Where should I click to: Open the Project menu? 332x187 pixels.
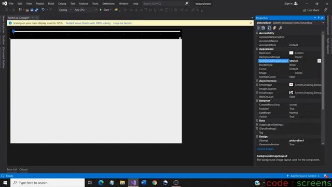click(x=40, y=4)
